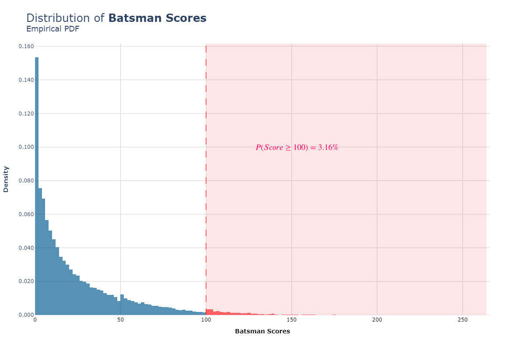
Task: Click the 0.140 y-axis tick label
Action: click(26, 80)
